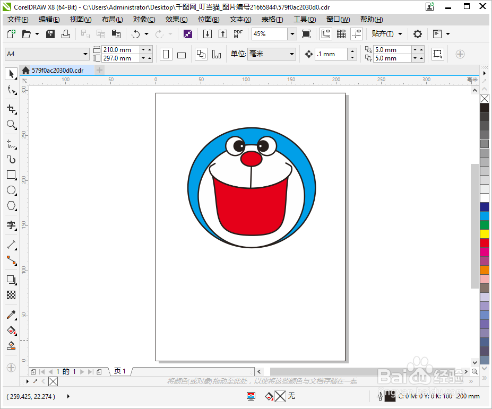Create a new document
492x409 pixels.
pos(11,34)
